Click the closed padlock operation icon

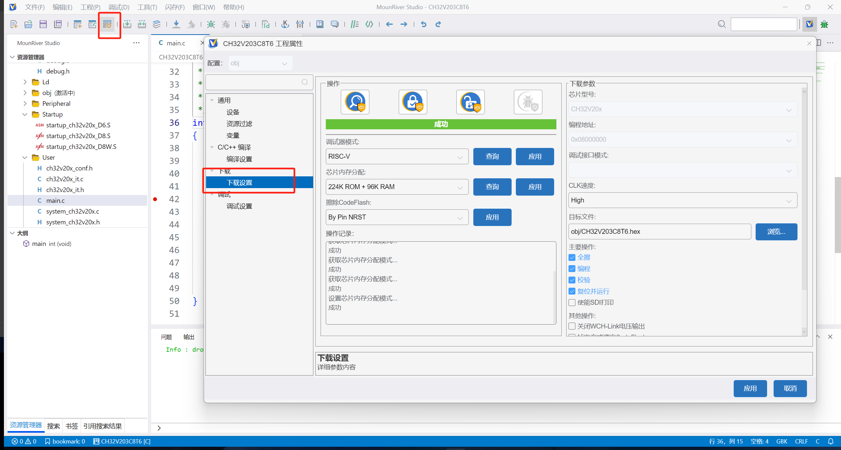point(413,102)
